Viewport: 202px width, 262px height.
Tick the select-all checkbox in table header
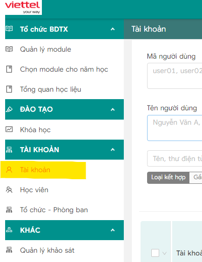point(155,253)
